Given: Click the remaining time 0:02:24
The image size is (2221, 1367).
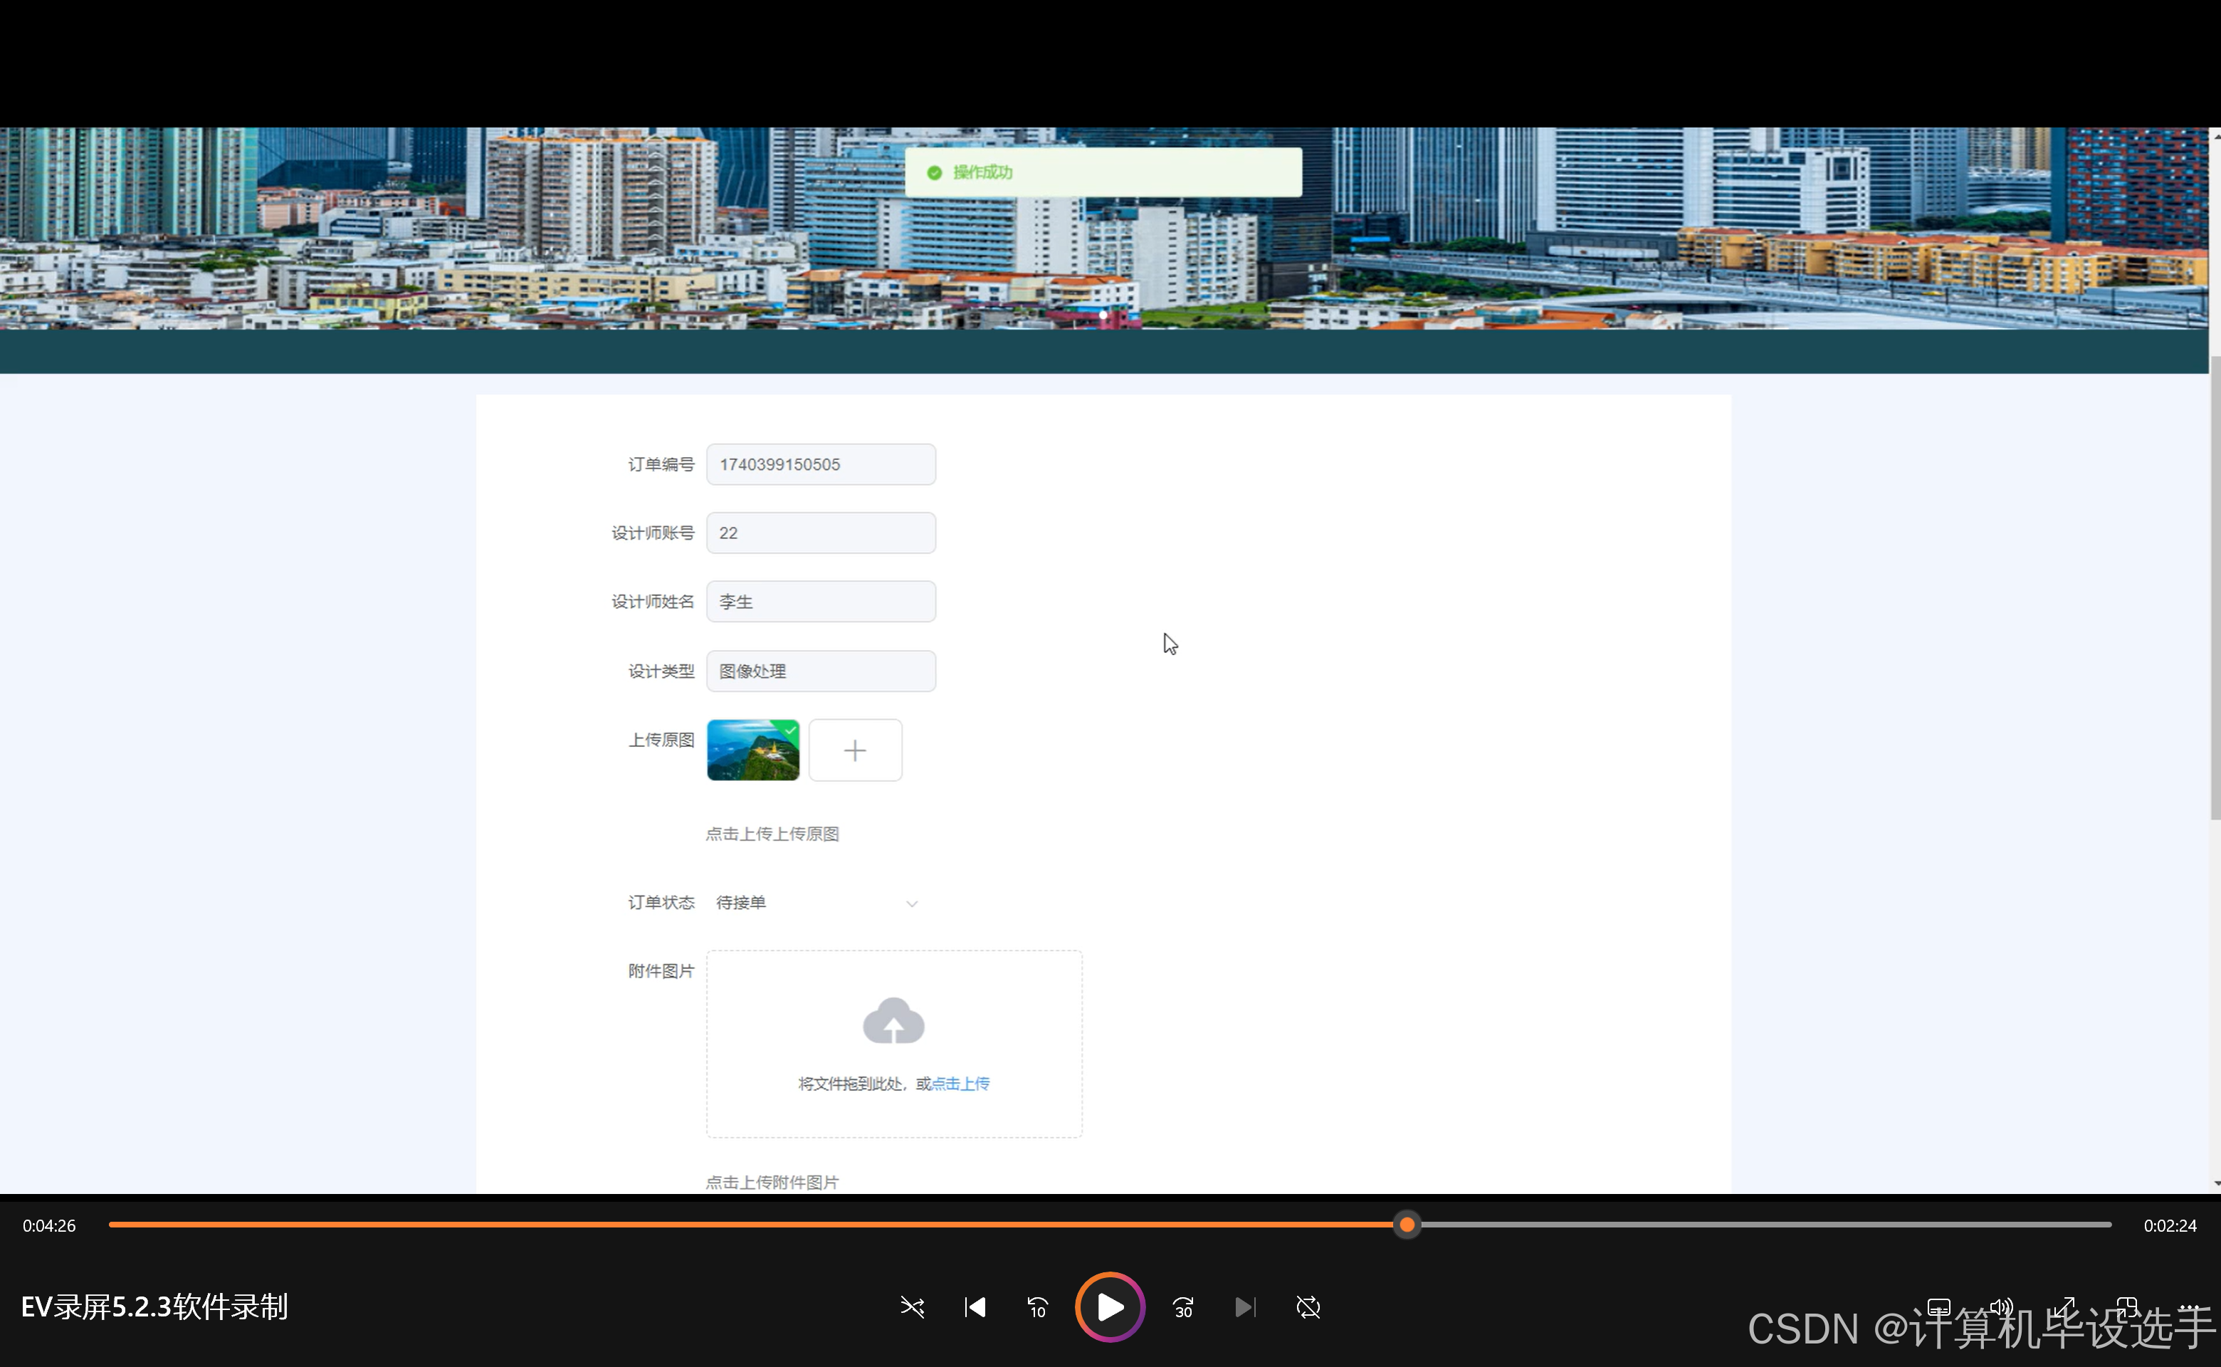Looking at the screenshot, I should [x=2170, y=1226].
